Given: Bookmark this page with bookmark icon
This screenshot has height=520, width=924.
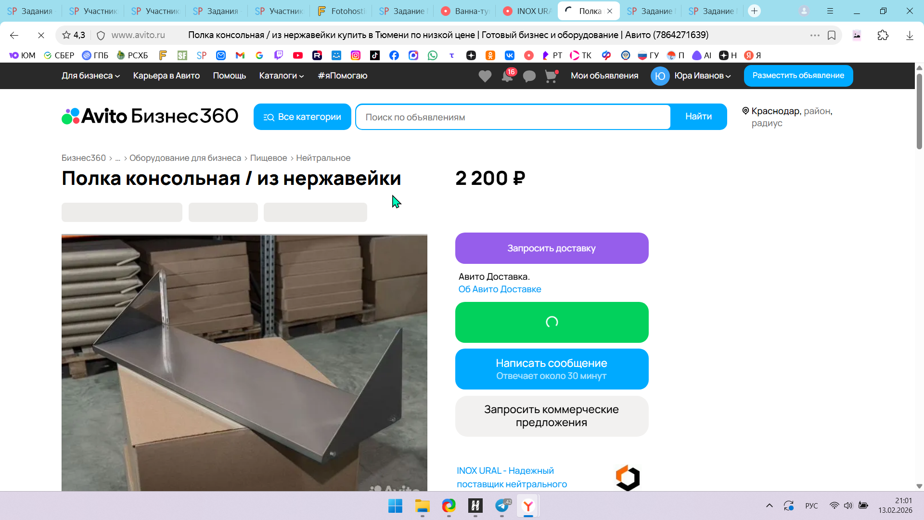Looking at the screenshot, I should pos(832,35).
